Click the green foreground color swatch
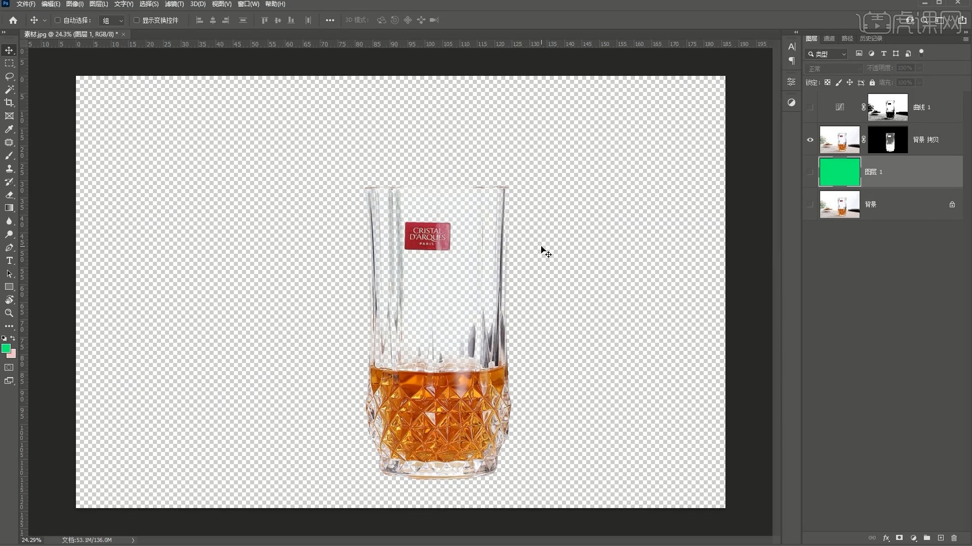Image resolution: width=972 pixels, height=546 pixels. point(6,348)
